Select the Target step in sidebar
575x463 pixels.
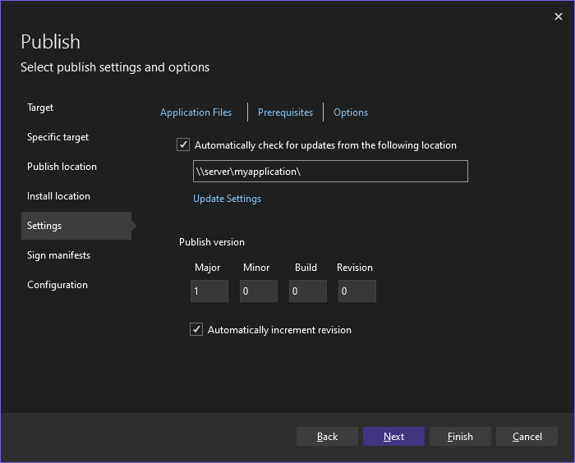coord(40,108)
